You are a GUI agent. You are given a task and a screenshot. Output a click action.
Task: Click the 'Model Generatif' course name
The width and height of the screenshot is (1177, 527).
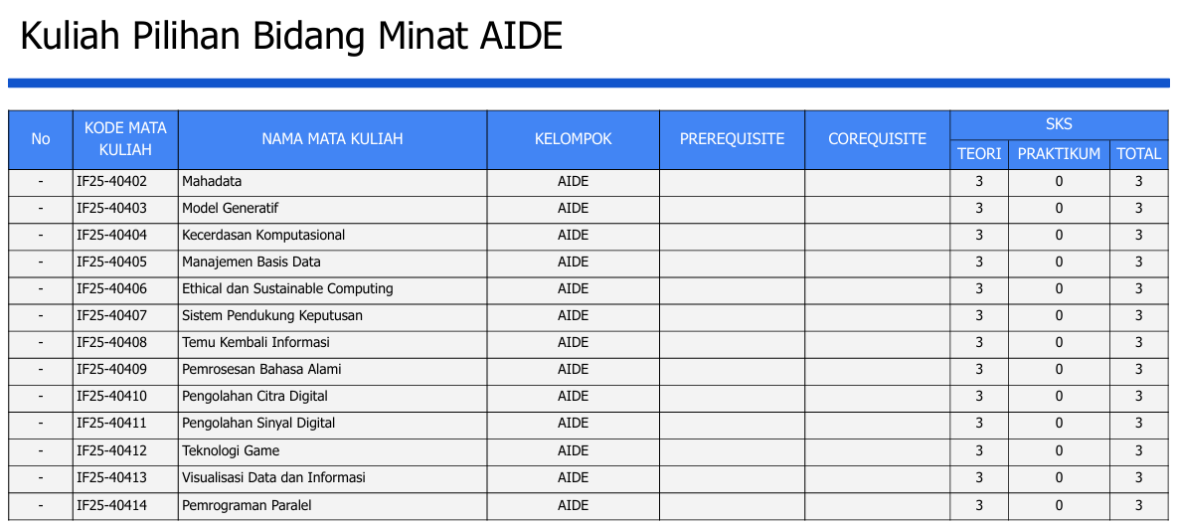coord(231,209)
